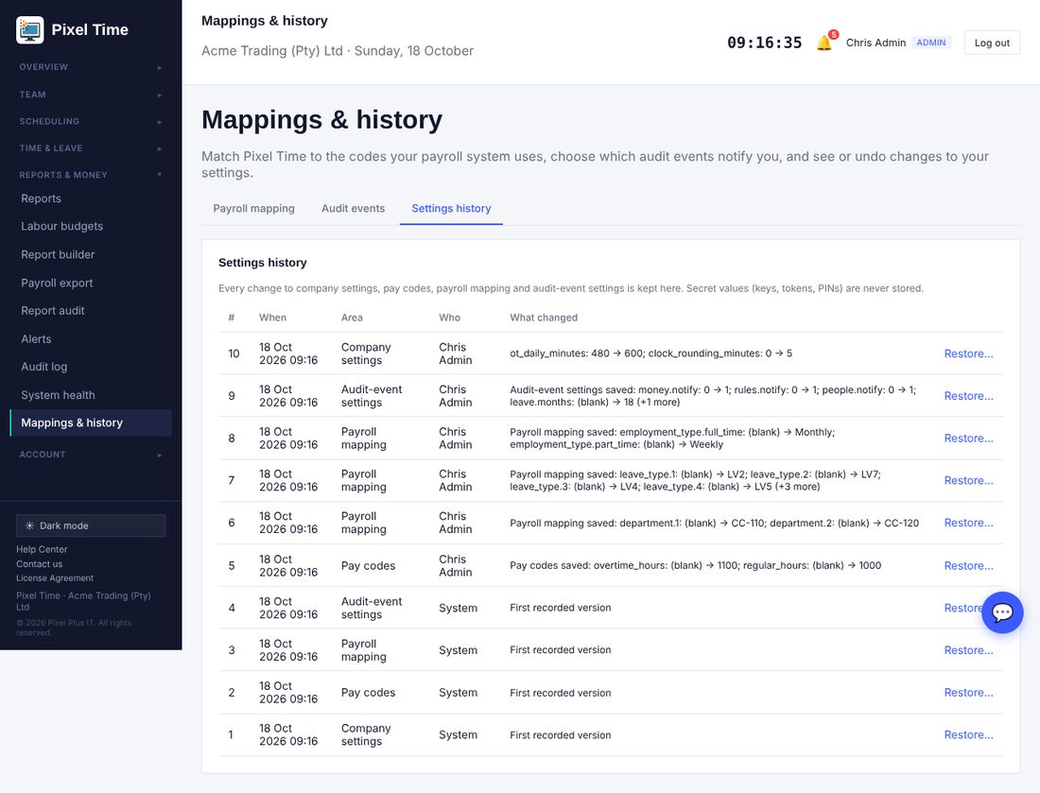Restore version 5 pay codes
Image resolution: width=1040 pixels, height=793 pixels.
(968, 565)
